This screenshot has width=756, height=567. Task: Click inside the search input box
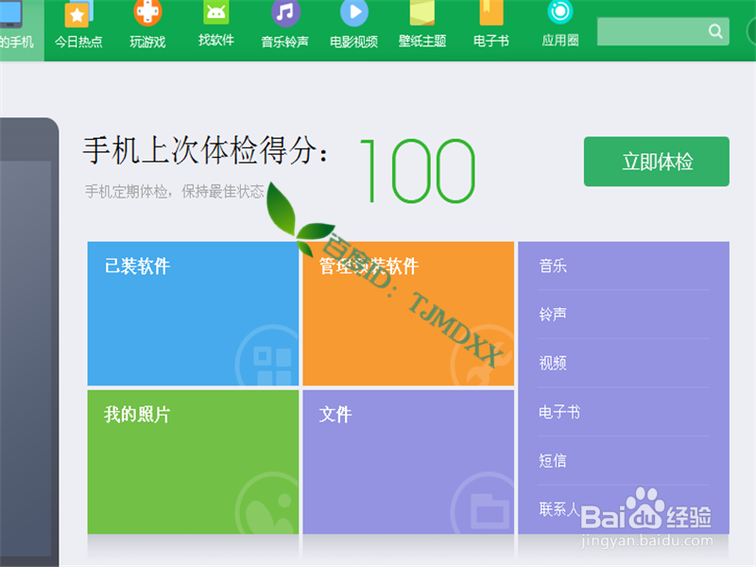coord(652,30)
